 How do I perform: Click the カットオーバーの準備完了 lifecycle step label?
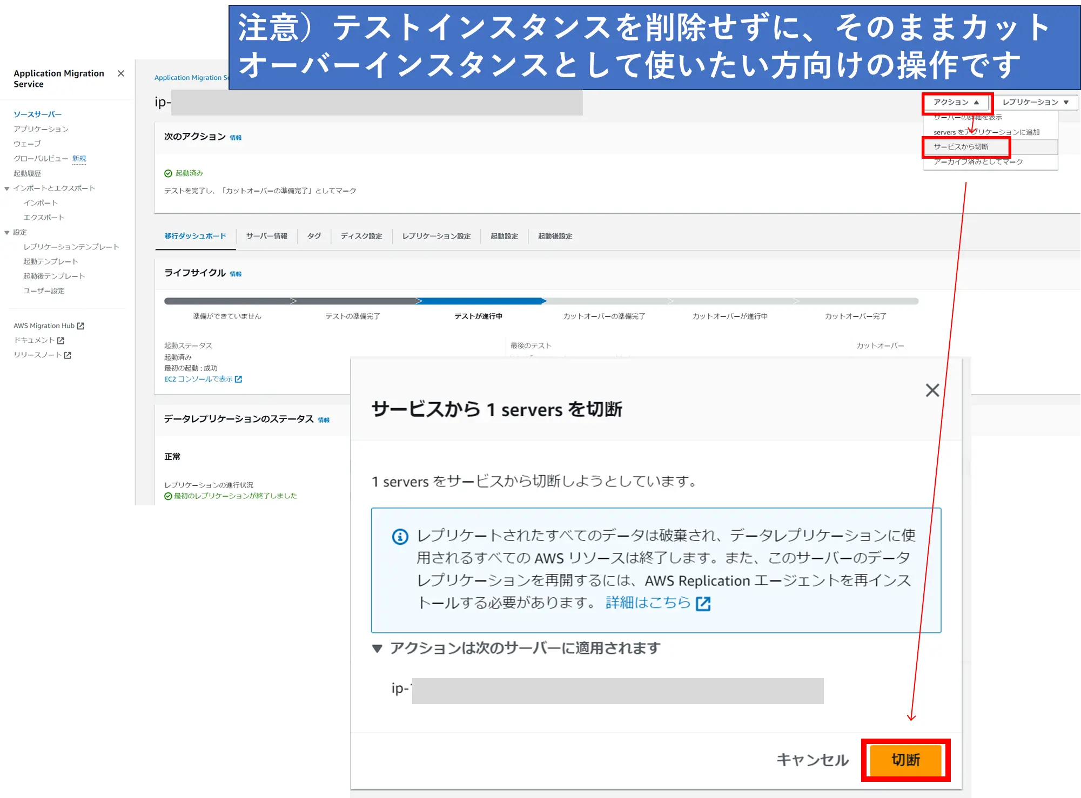click(604, 316)
